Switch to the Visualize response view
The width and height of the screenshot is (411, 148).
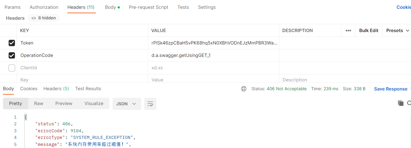click(94, 104)
